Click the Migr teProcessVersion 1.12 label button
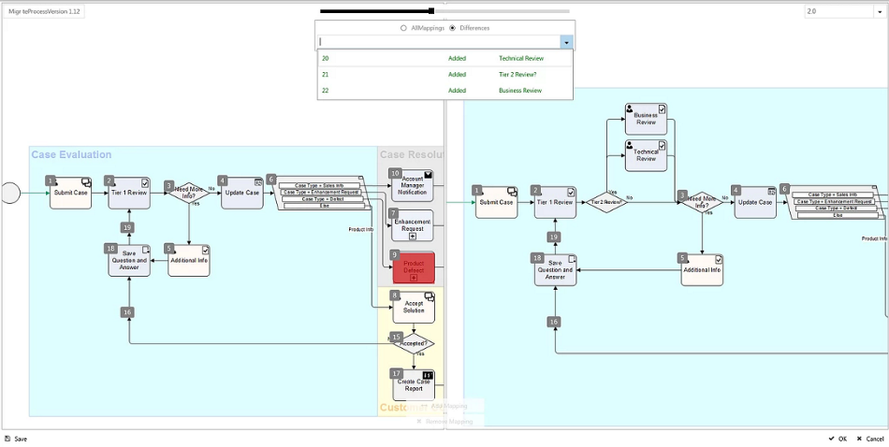Image resolution: width=889 pixels, height=447 pixels. 44,11
